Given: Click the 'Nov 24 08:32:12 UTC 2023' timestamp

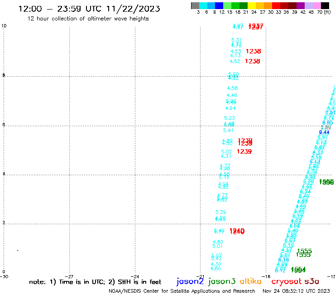Looking at the screenshot, I should [296, 291].
